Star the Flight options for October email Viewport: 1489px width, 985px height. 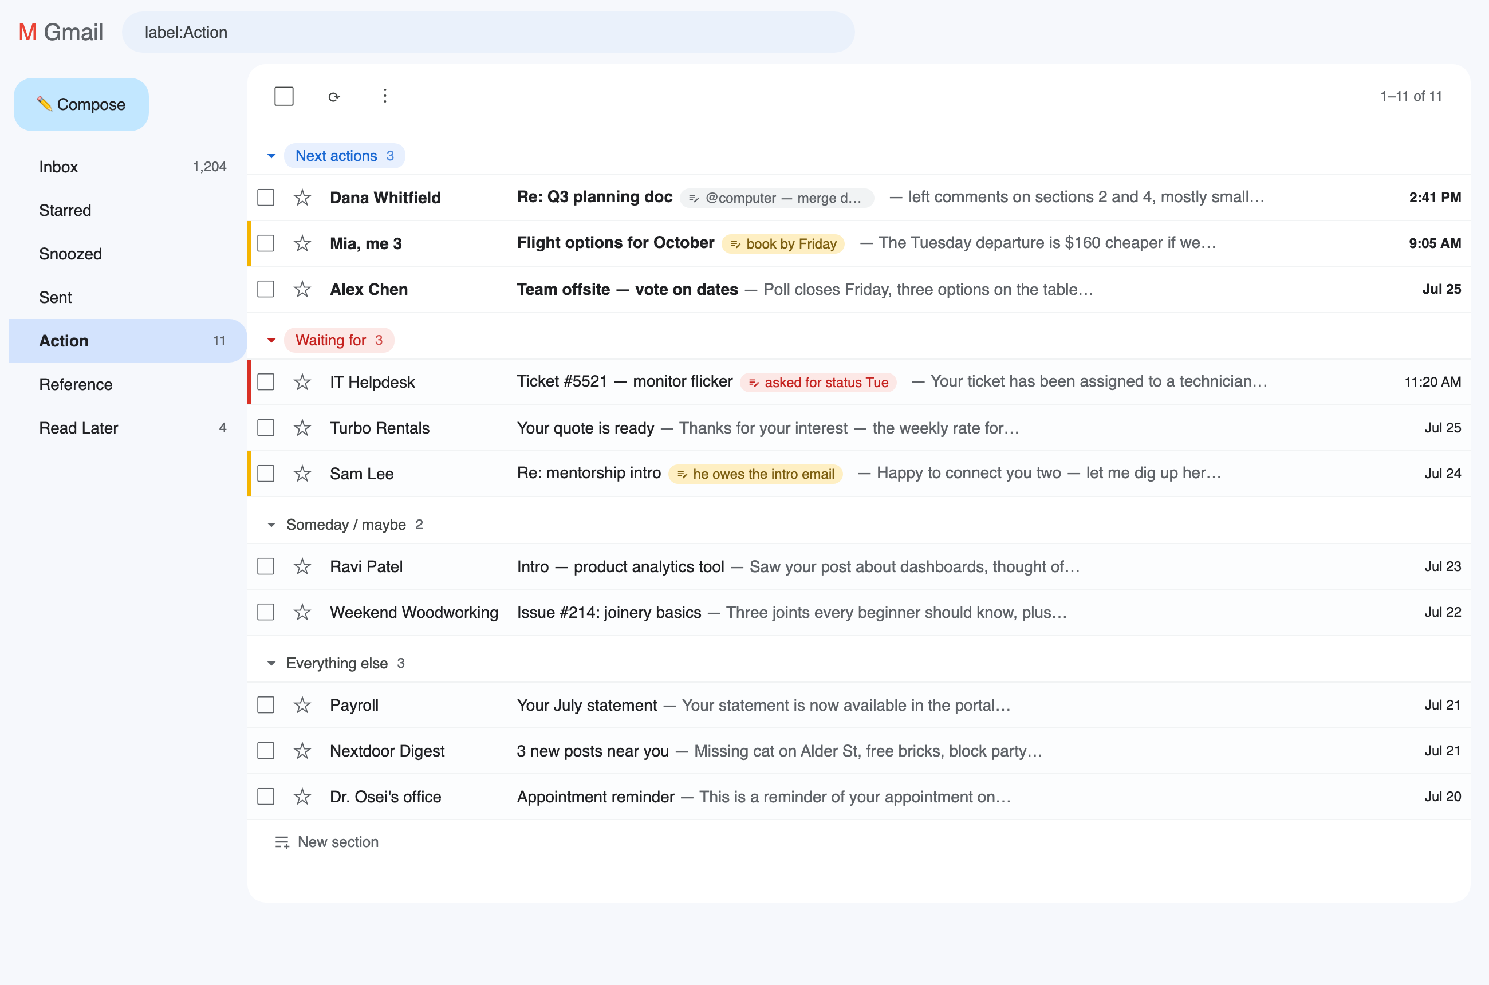click(302, 243)
